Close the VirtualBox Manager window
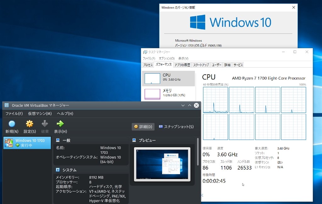The width and height of the screenshot is (322, 204). coord(196,105)
